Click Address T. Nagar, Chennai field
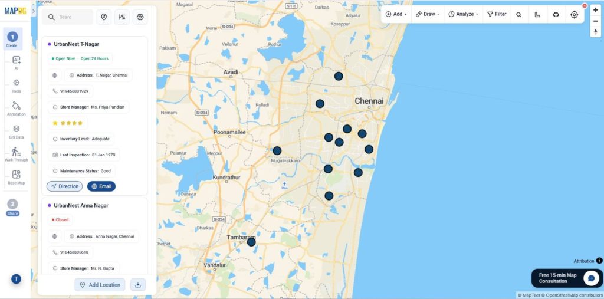The image size is (604, 299). [x=99, y=75]
